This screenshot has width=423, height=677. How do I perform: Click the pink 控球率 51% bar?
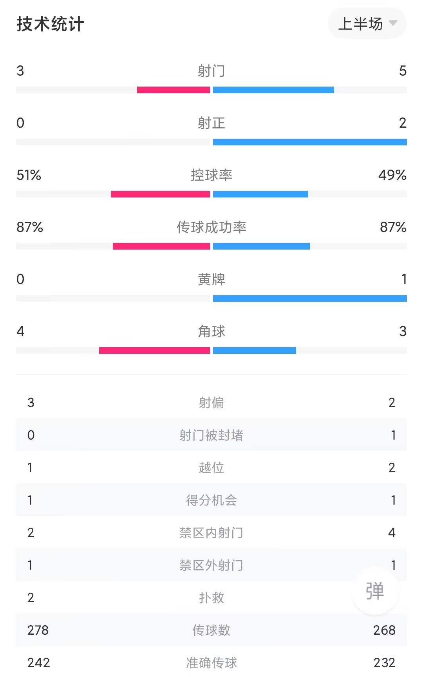click(160, 194)
